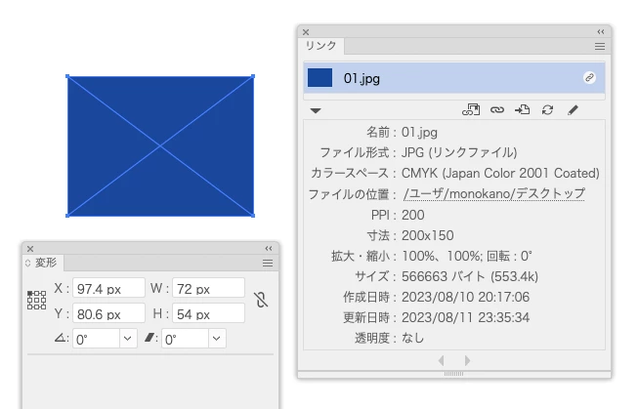This screenshot has height=409, width=639.
Task: Click the 作成日時 2023/08/10 value
Action: [x=465, y=297]
